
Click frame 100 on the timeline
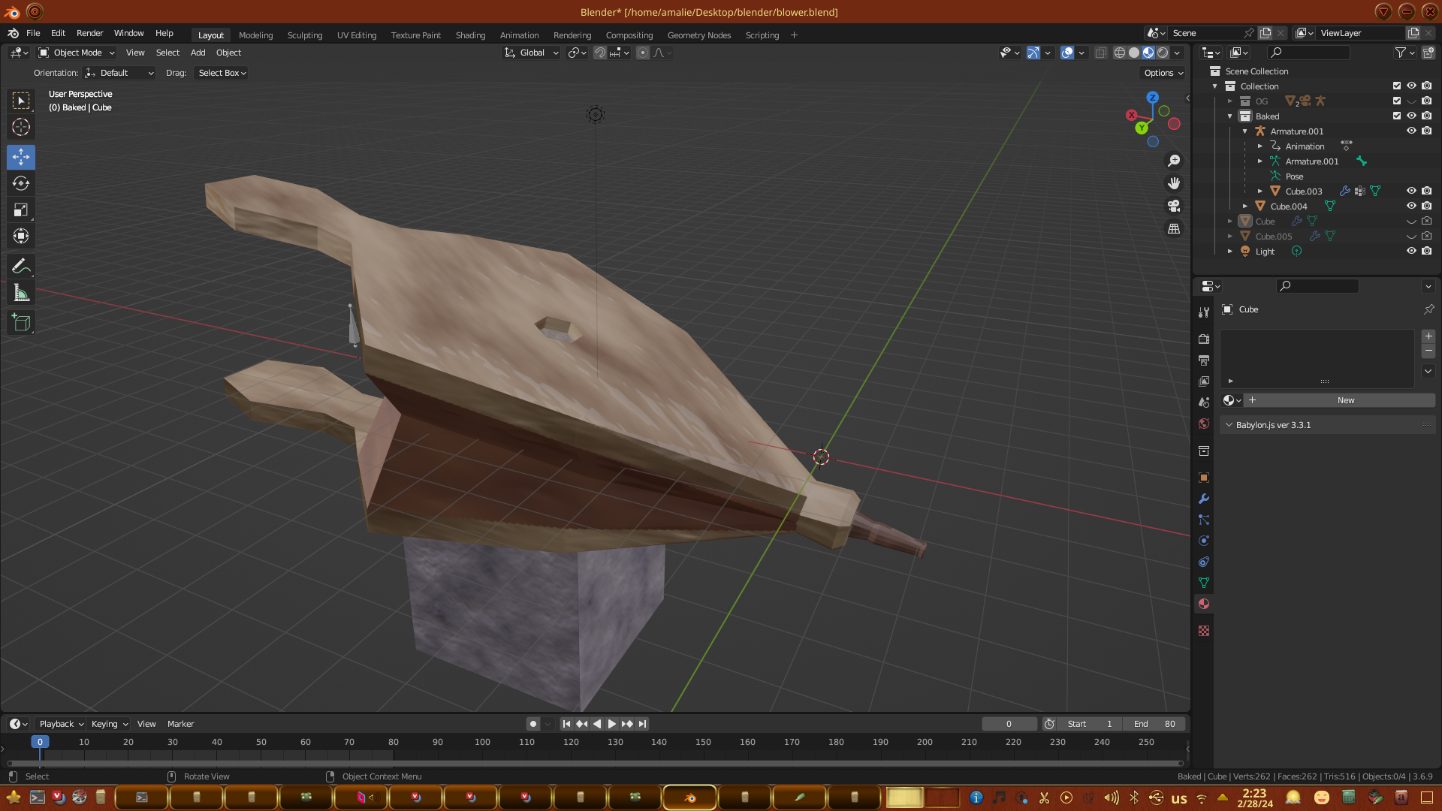pyautogui.click(x=482, y=742)
